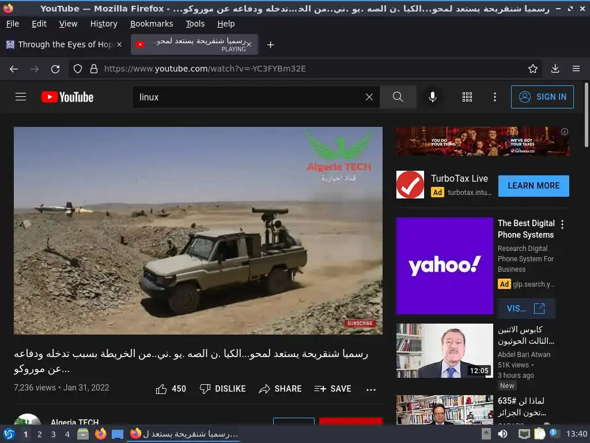Open the system tray notification icon

[554, 433]
